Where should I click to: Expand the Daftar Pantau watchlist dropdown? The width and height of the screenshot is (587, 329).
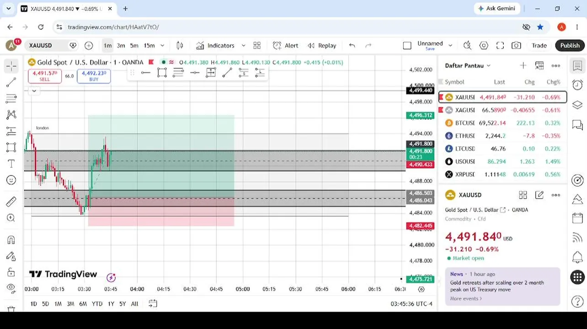468,65
